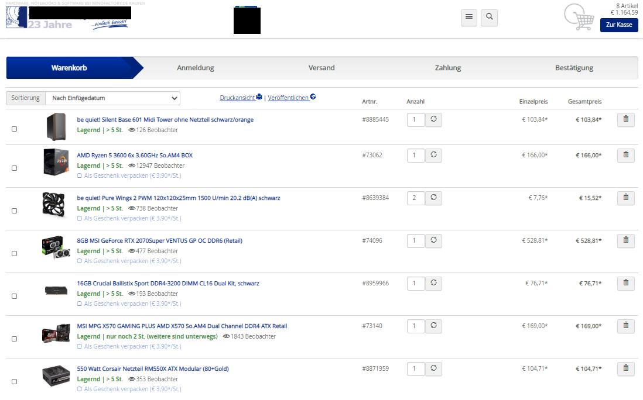The width and height of the screenshot is (643, 400).
Task: Open MSI MPG X570 GAMING PLUS link
Action: point(182,326)
